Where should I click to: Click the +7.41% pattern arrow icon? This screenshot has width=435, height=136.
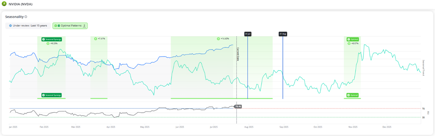[x=96, y=39]
